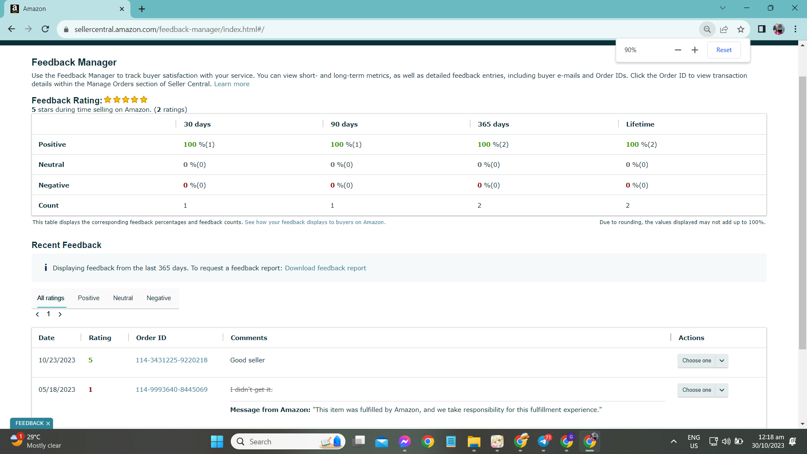Switch to the Neutral feedback tab
This screenshot has width=807, height=454.
pos(123,298)
